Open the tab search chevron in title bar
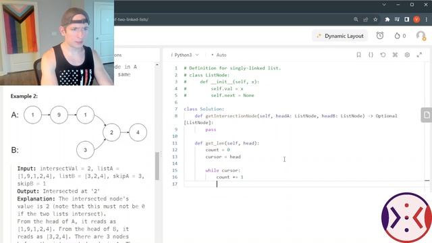Viewport: 432px width, 243px height. pos(384,5)
